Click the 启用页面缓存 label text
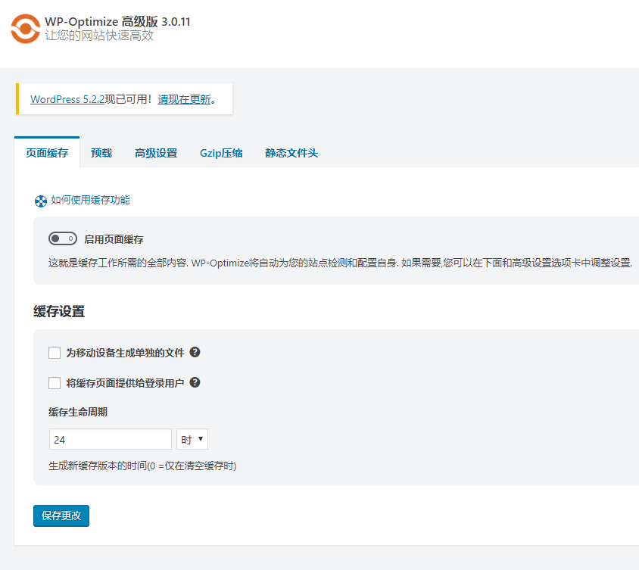Screen dimensions: 639x570 coord(114,239)
